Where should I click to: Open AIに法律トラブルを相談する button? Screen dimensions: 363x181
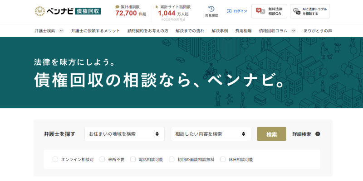click(x=310, y=11)
